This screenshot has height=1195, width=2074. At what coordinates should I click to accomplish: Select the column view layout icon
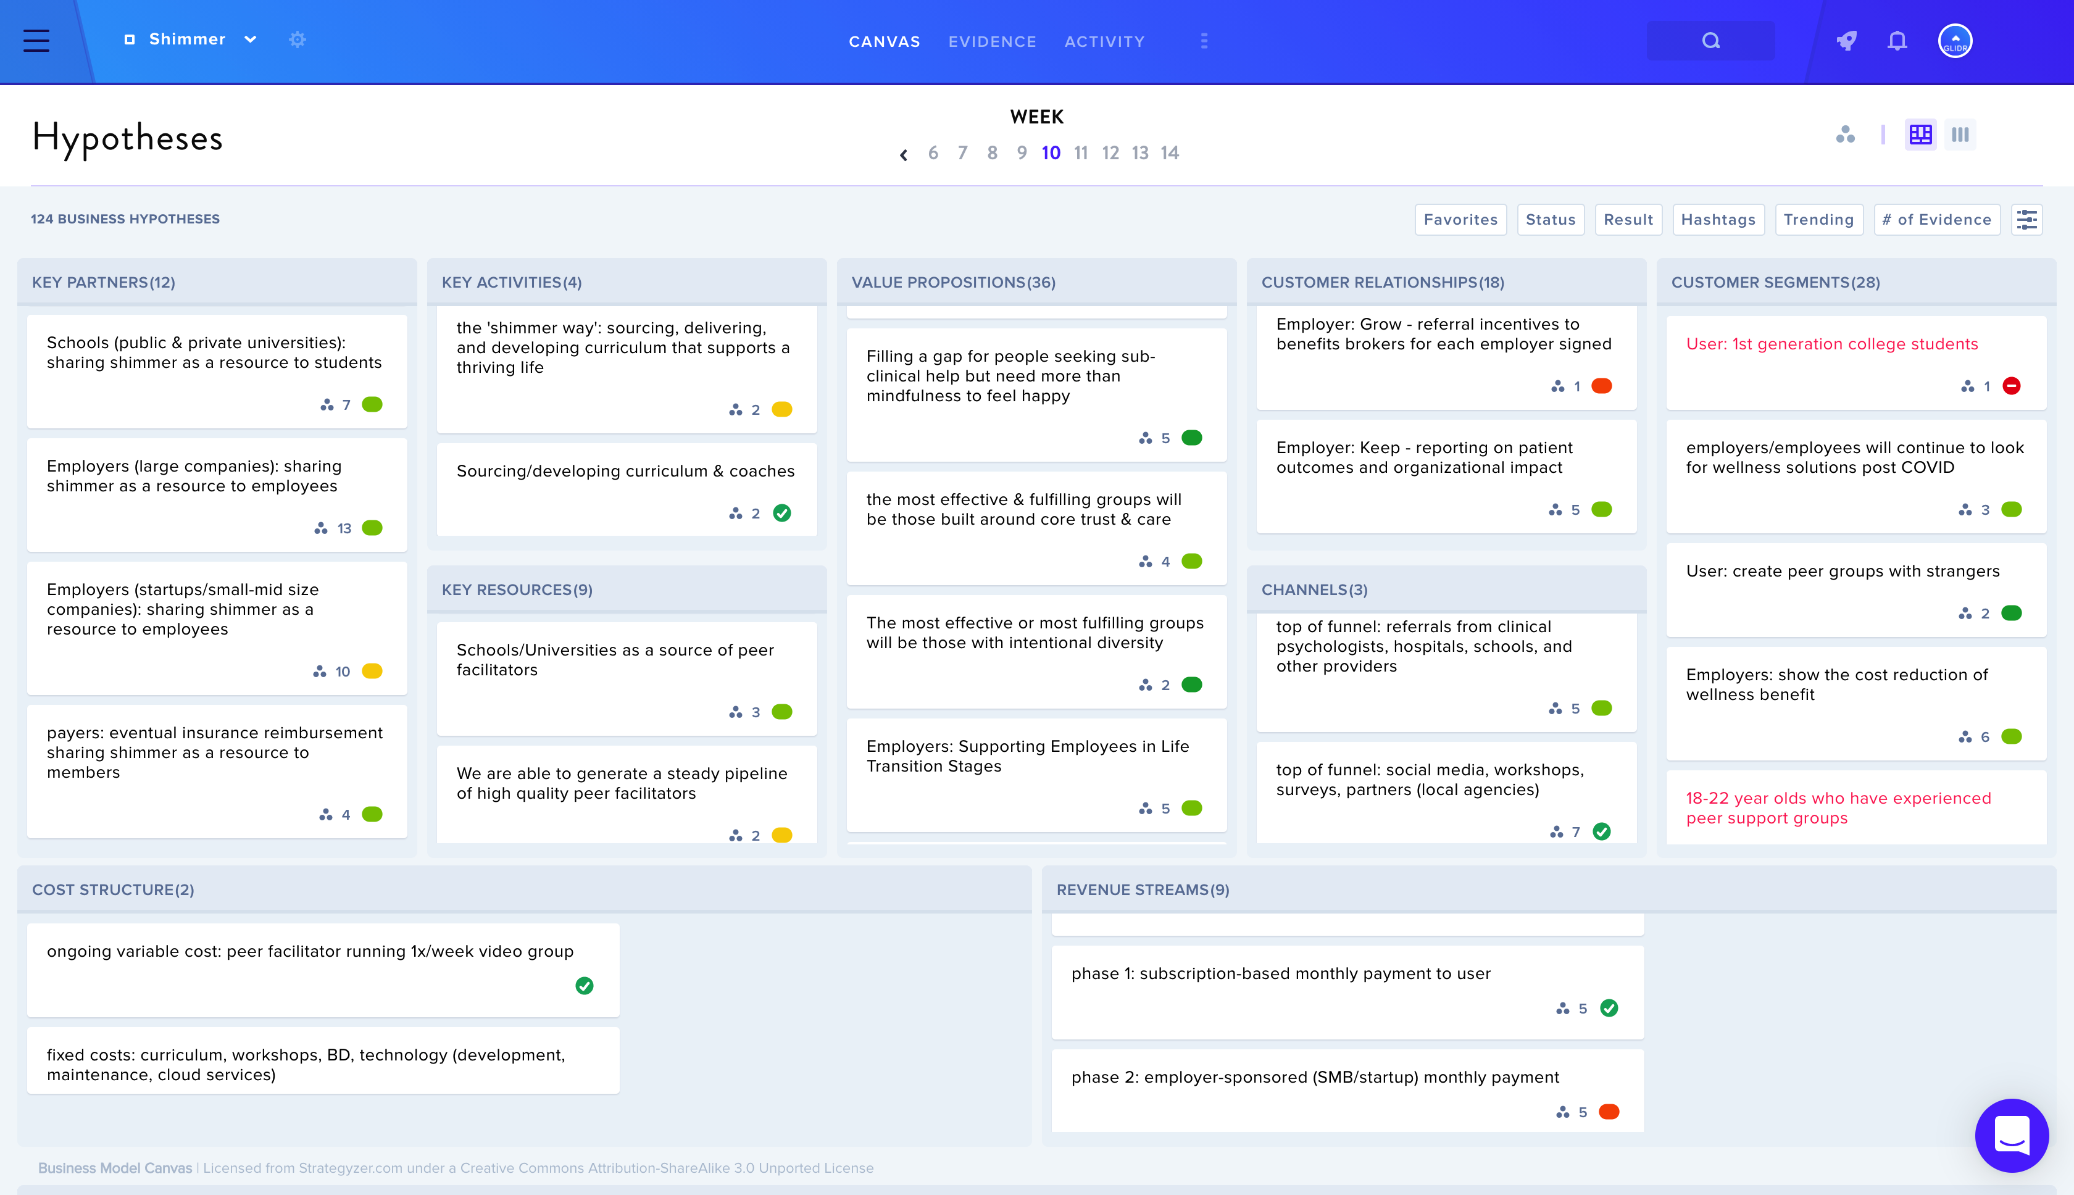pos(1961,134)
